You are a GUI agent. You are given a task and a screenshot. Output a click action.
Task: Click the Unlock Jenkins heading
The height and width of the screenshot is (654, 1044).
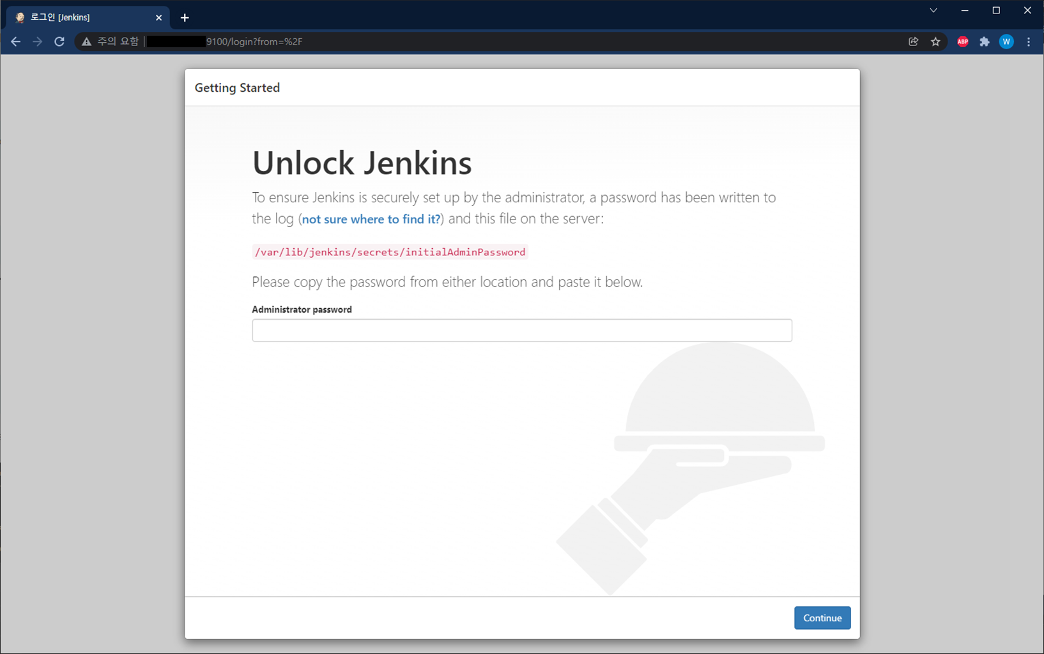[362, 163]
